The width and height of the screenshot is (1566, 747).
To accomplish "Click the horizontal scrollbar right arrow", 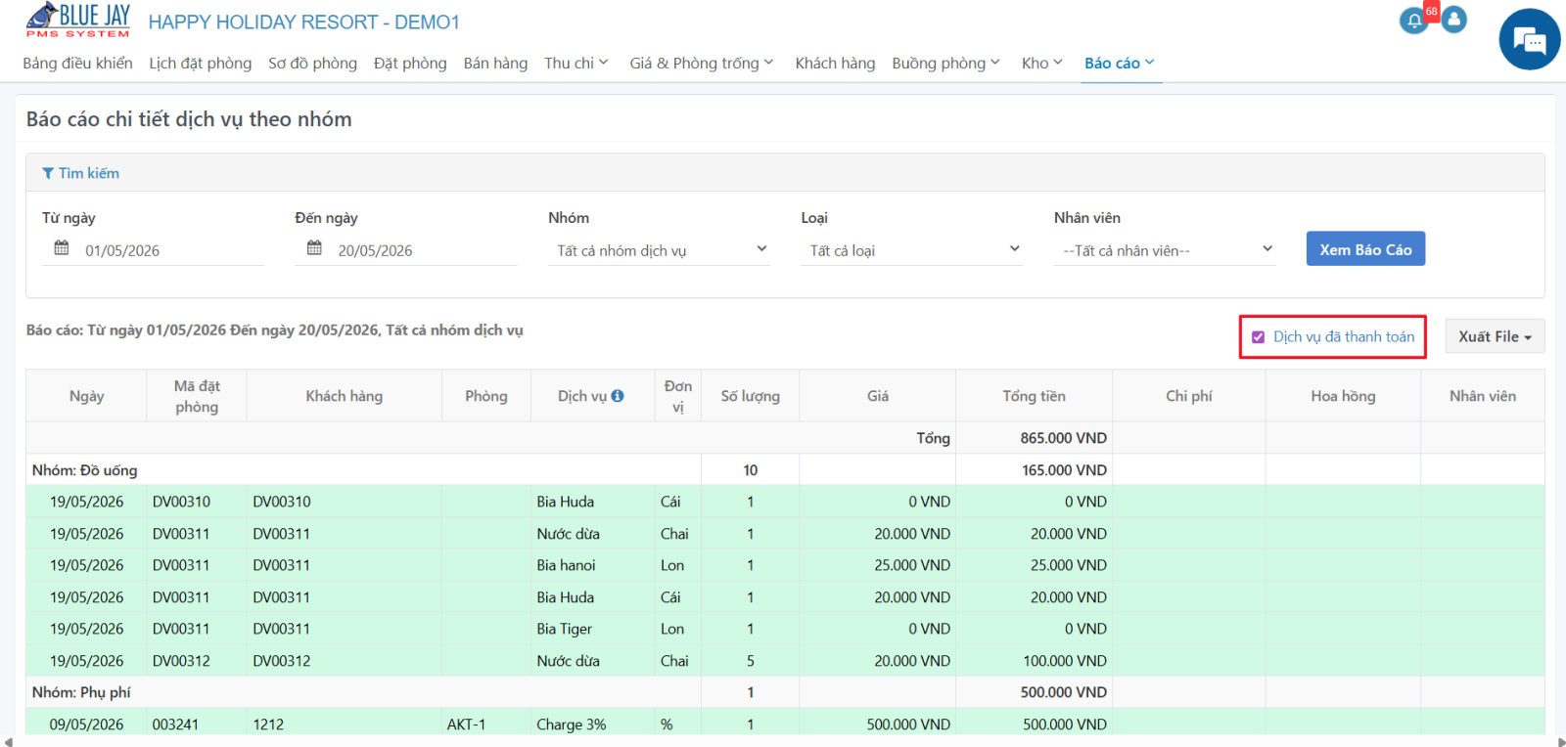I will click(1560, 741).
